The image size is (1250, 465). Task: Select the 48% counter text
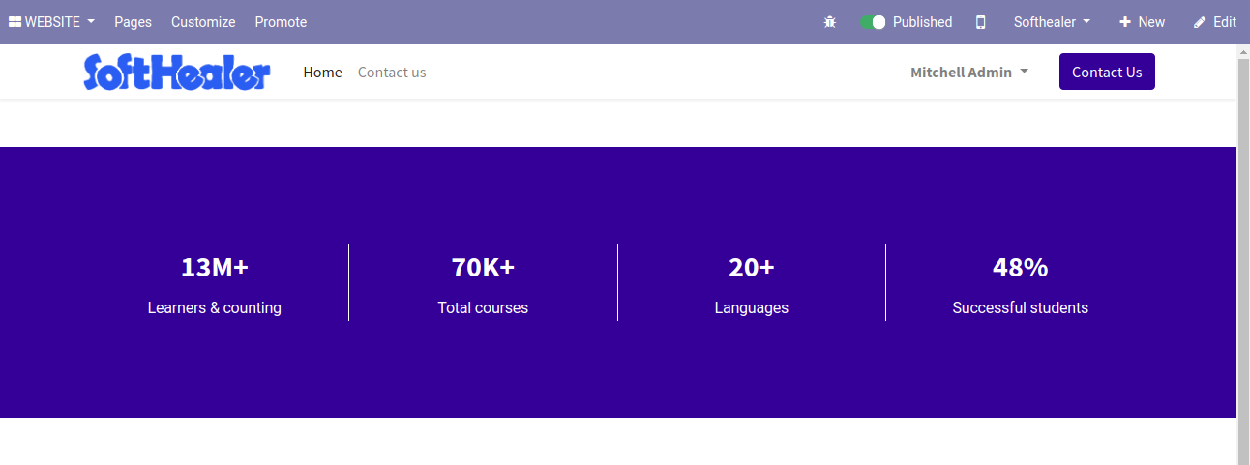point(1021,267)
